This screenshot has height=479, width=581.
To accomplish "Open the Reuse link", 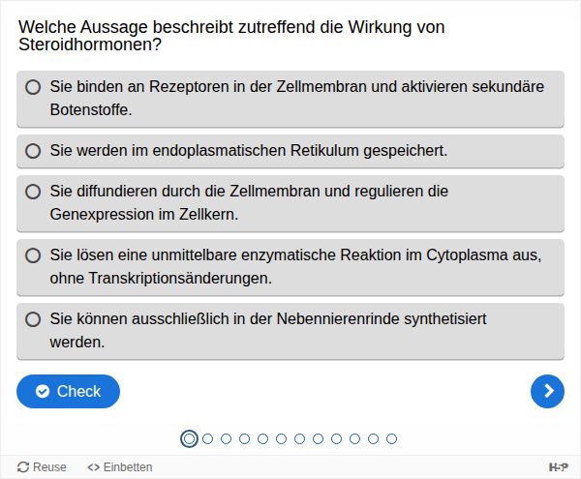I will [49, 467].
